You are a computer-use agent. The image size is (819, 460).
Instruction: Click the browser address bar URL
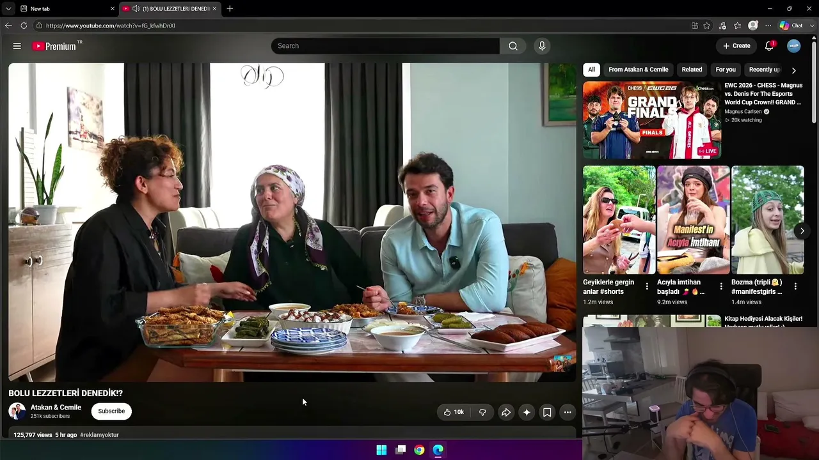click(111, 26)
